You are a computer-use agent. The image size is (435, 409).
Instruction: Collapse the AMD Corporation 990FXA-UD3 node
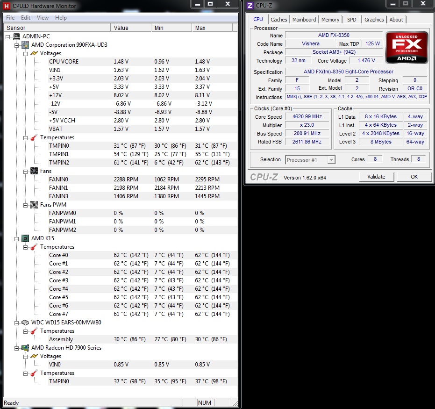17,45
